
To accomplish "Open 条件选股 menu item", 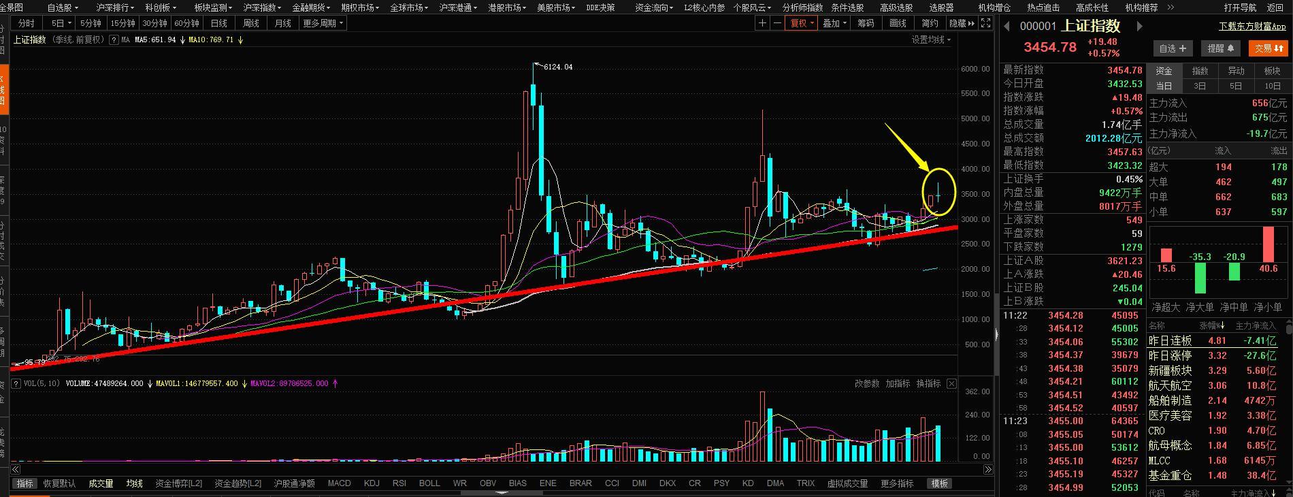I will tap(847, 7).
